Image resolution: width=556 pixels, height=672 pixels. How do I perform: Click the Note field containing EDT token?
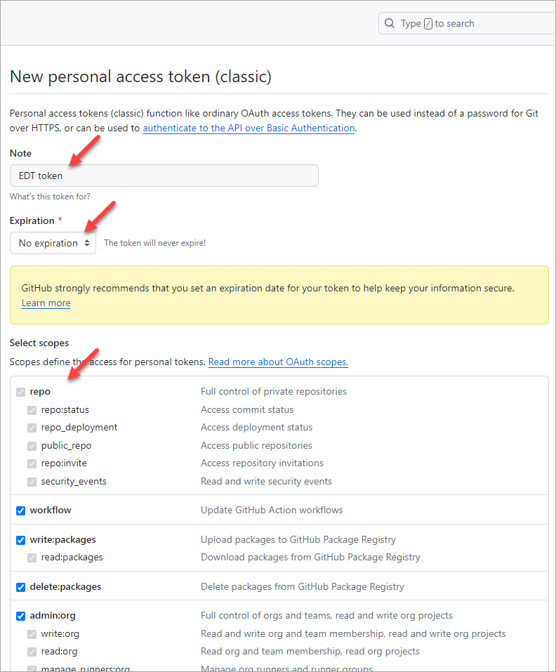[x=164, y=176]
